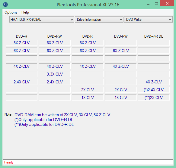Click the DVD-R 8X Z-CLV cell
Screen dimensions: 176x168
[x=88, y=43]
